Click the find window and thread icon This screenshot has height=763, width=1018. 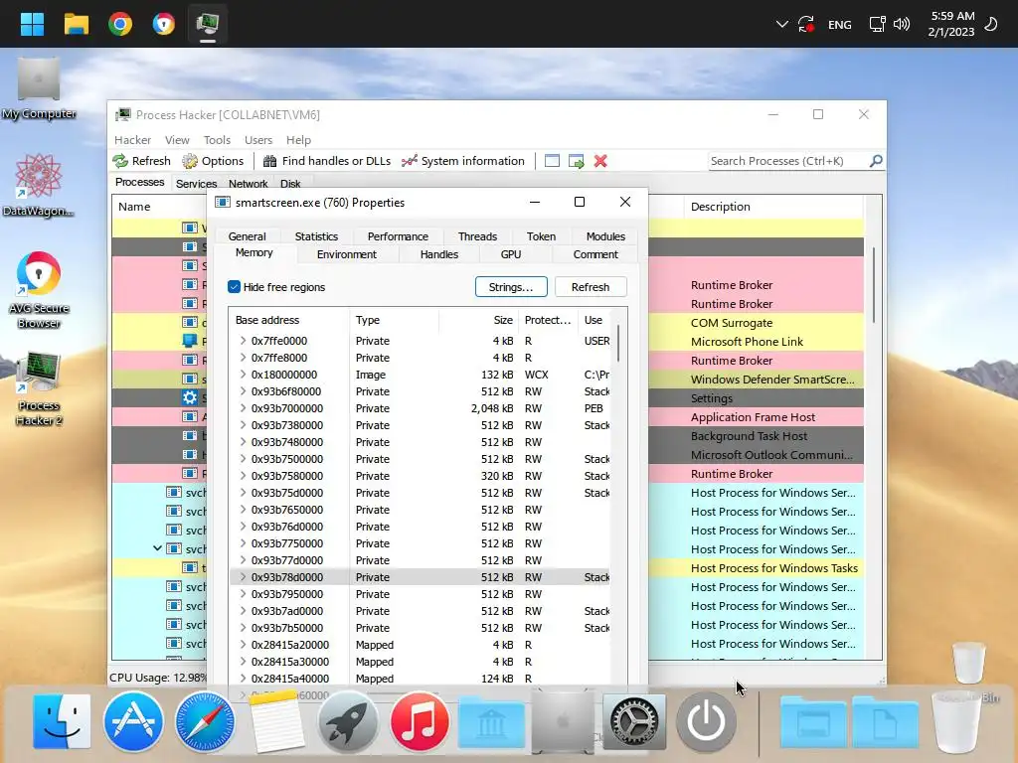point(576,161)
